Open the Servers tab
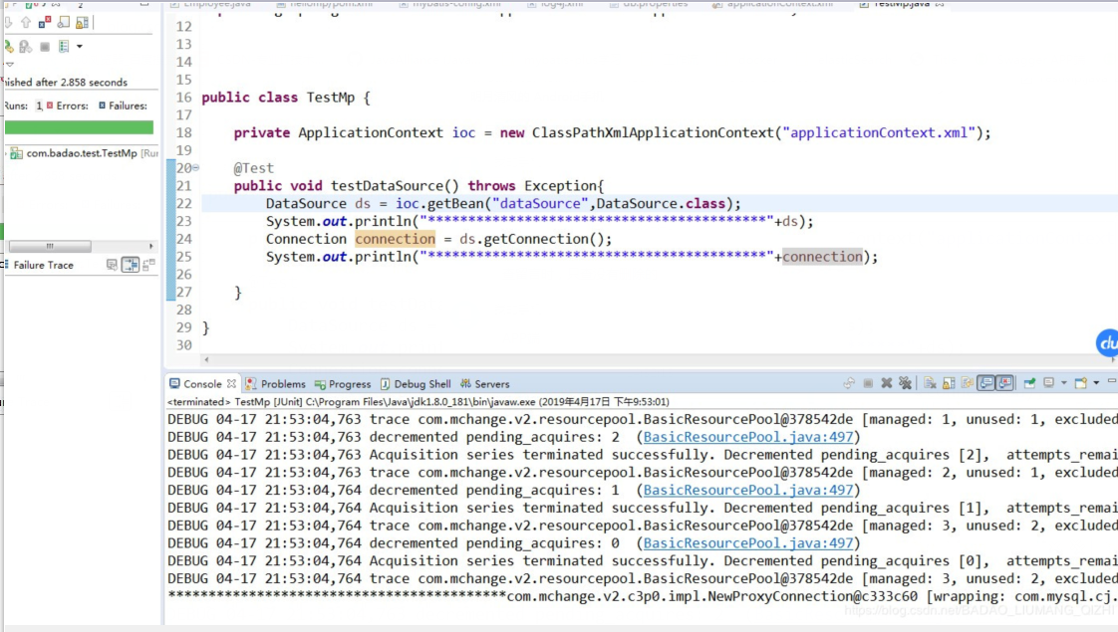This screenshot has height=632, width=1118. point(485,384)
